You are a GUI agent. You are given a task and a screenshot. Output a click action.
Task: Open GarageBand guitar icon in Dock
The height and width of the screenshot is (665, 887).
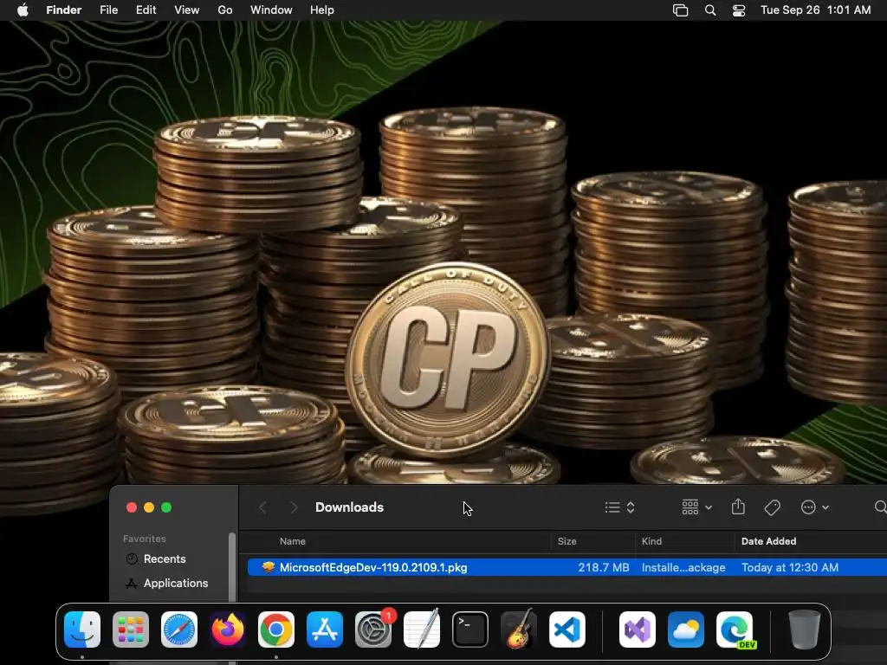[x=519, y=629]
